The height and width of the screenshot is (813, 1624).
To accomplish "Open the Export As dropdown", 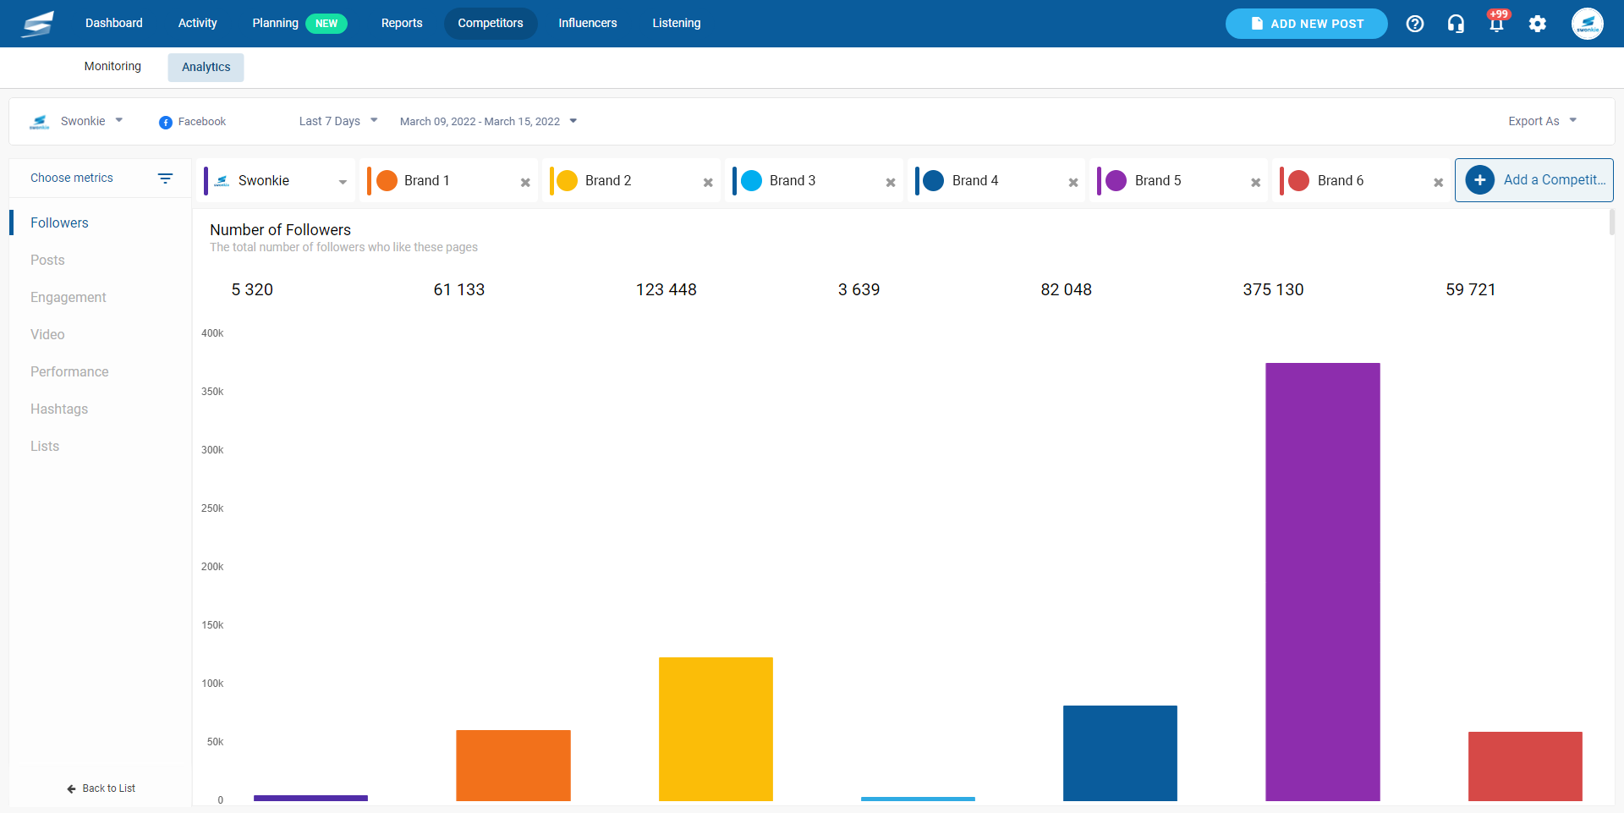I will coord(1543,122).
